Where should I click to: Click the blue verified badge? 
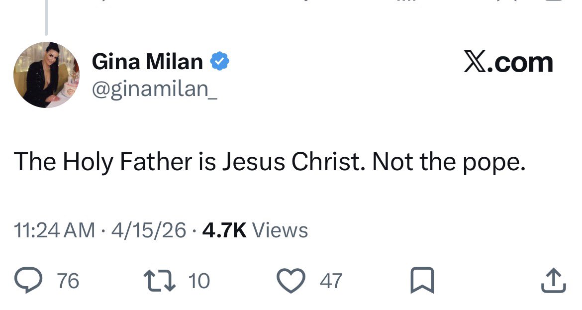tap(219, 62)
